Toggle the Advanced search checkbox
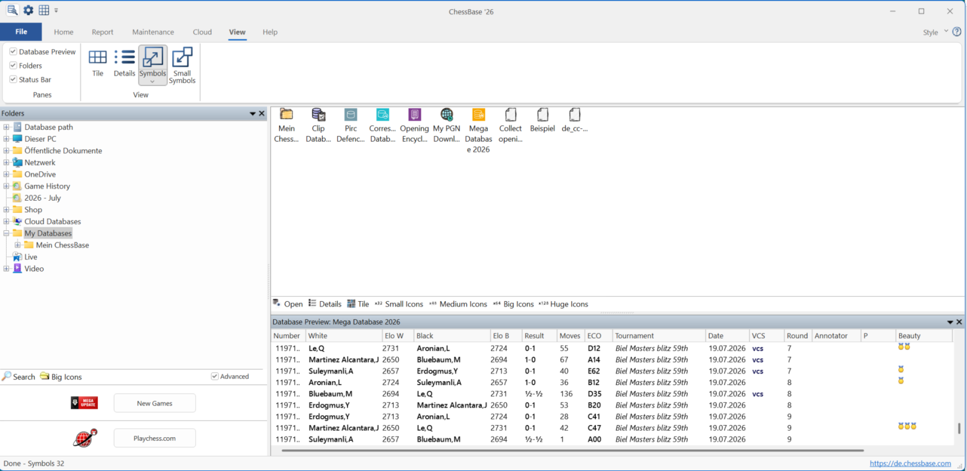Image resolution: width=967 pixels, height=471 pixels. 215,376
